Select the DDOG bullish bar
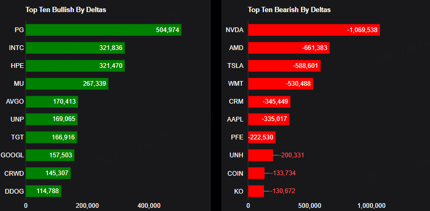 [x=44, y=191]
